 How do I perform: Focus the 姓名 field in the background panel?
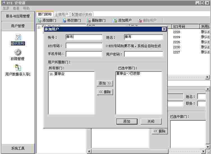point(201,96)
